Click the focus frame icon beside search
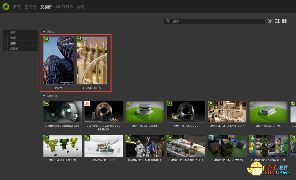 [x=270, y=21]
